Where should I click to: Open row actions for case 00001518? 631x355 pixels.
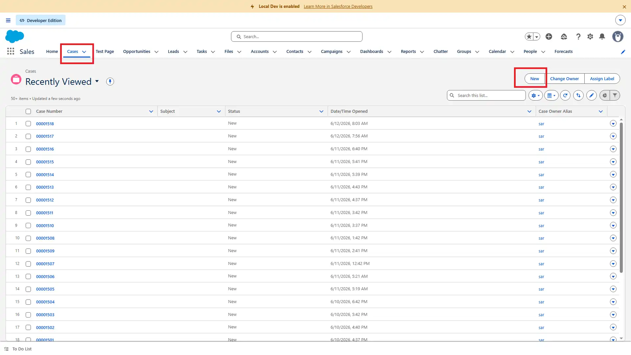pos(613,124)
